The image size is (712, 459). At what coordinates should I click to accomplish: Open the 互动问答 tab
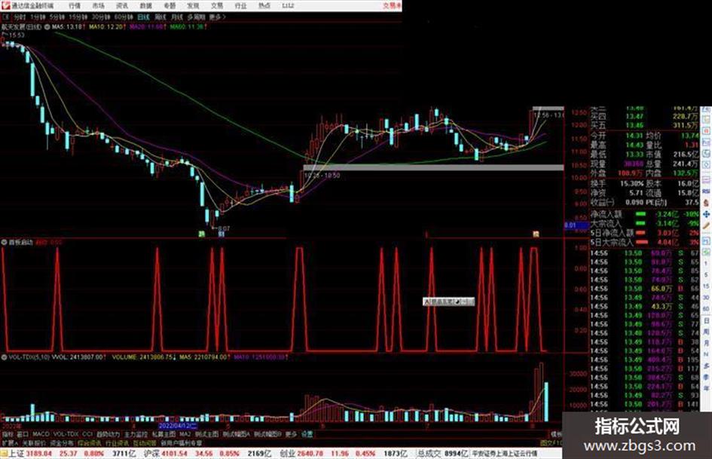pos(145,443)
